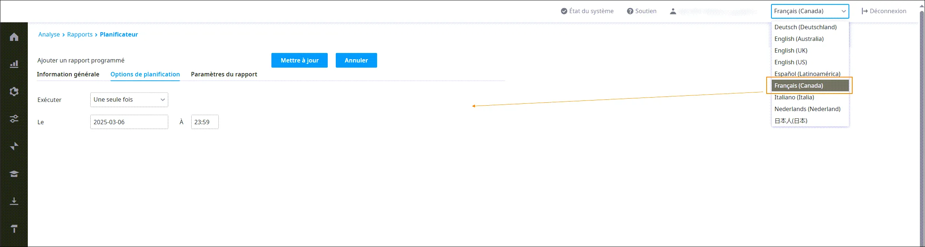Screen dimensions: 925x247
Task: Click the user profile icon in header
Action: 673,11
